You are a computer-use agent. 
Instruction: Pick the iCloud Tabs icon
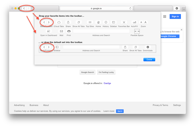59,22
